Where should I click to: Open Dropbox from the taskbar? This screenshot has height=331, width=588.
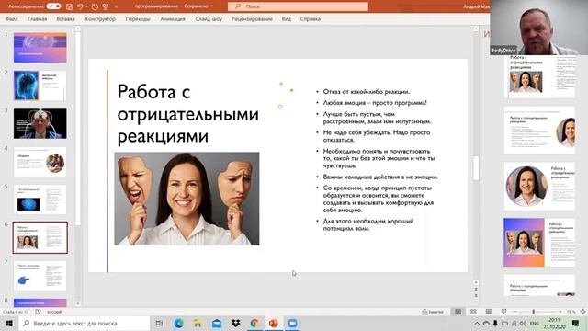tap(235, 323)
